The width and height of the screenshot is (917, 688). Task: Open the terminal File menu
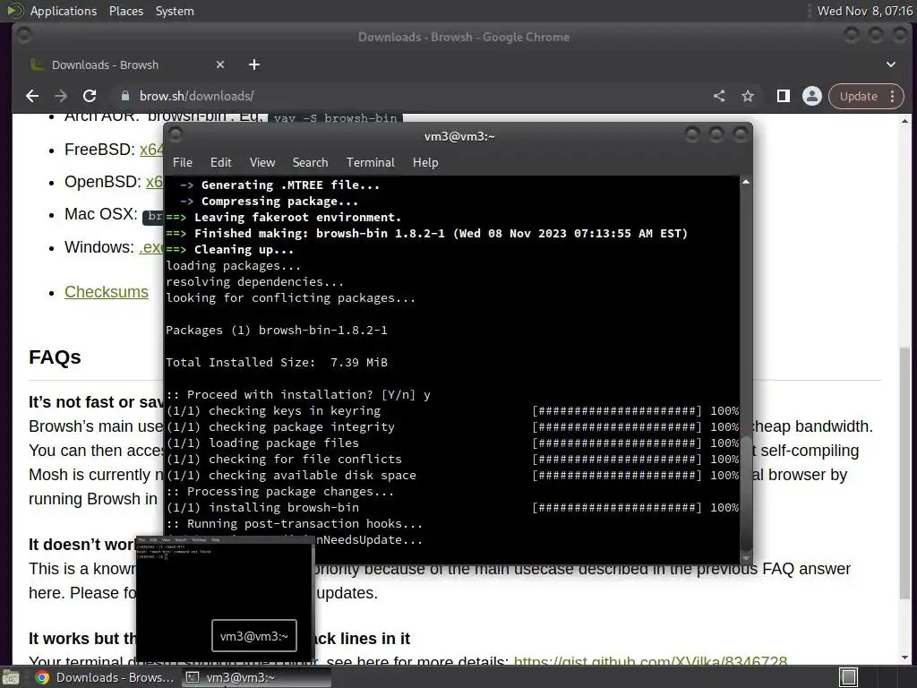(x=183, y=162)
